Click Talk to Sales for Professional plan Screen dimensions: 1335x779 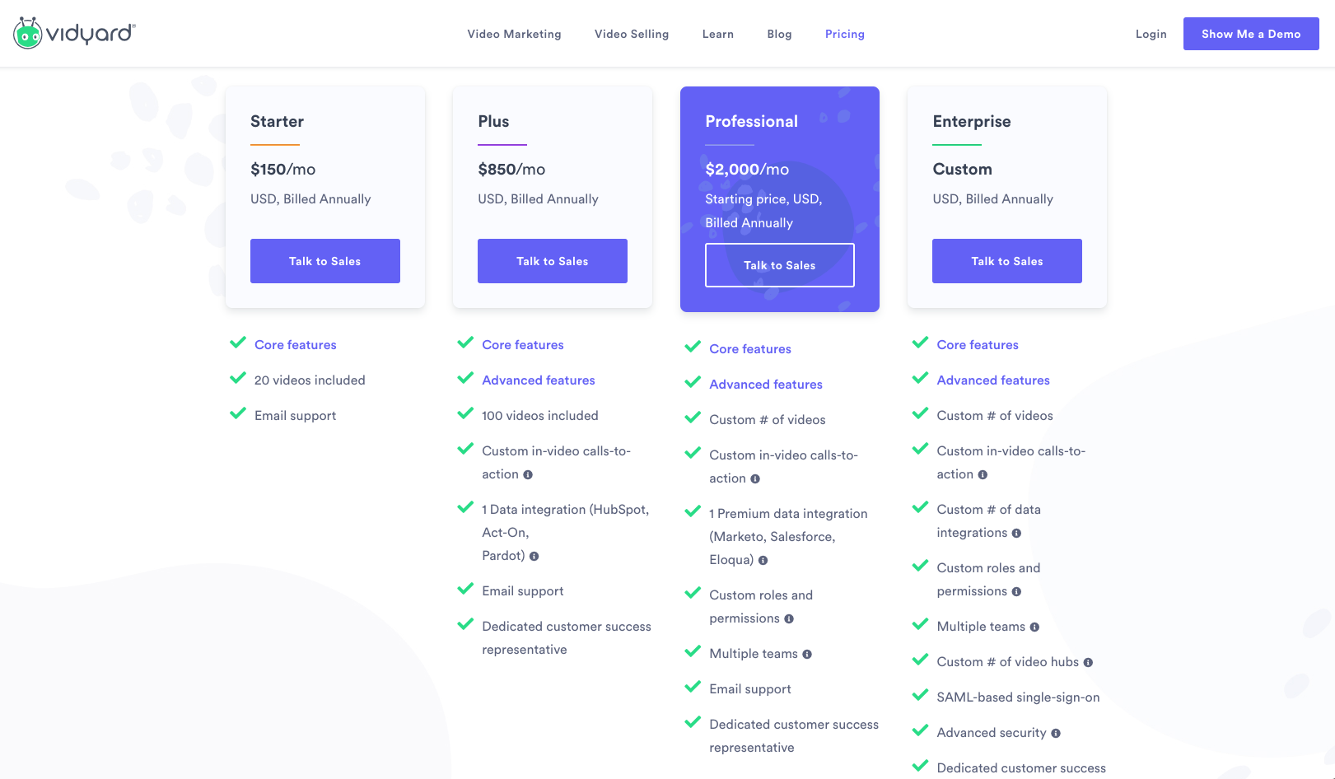[x=780, y=265]
